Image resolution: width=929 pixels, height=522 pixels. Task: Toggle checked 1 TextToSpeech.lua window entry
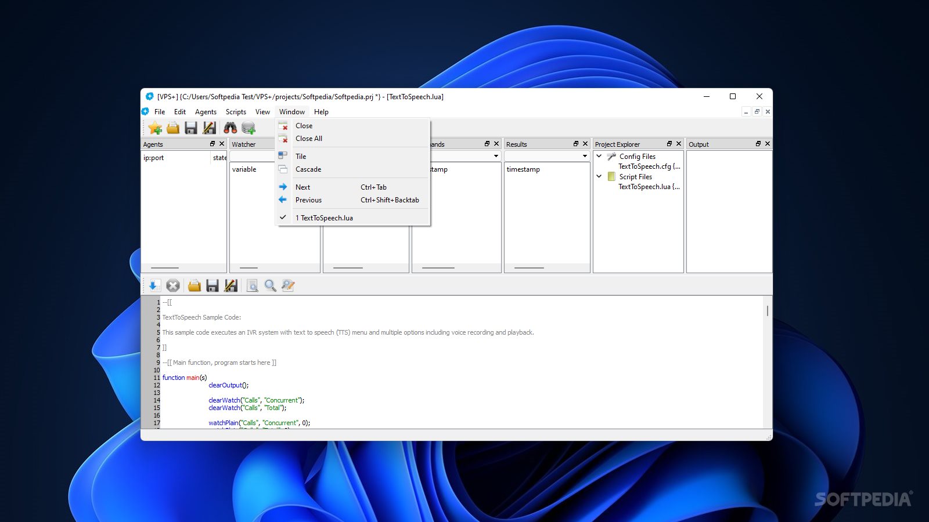coord(353,218)
